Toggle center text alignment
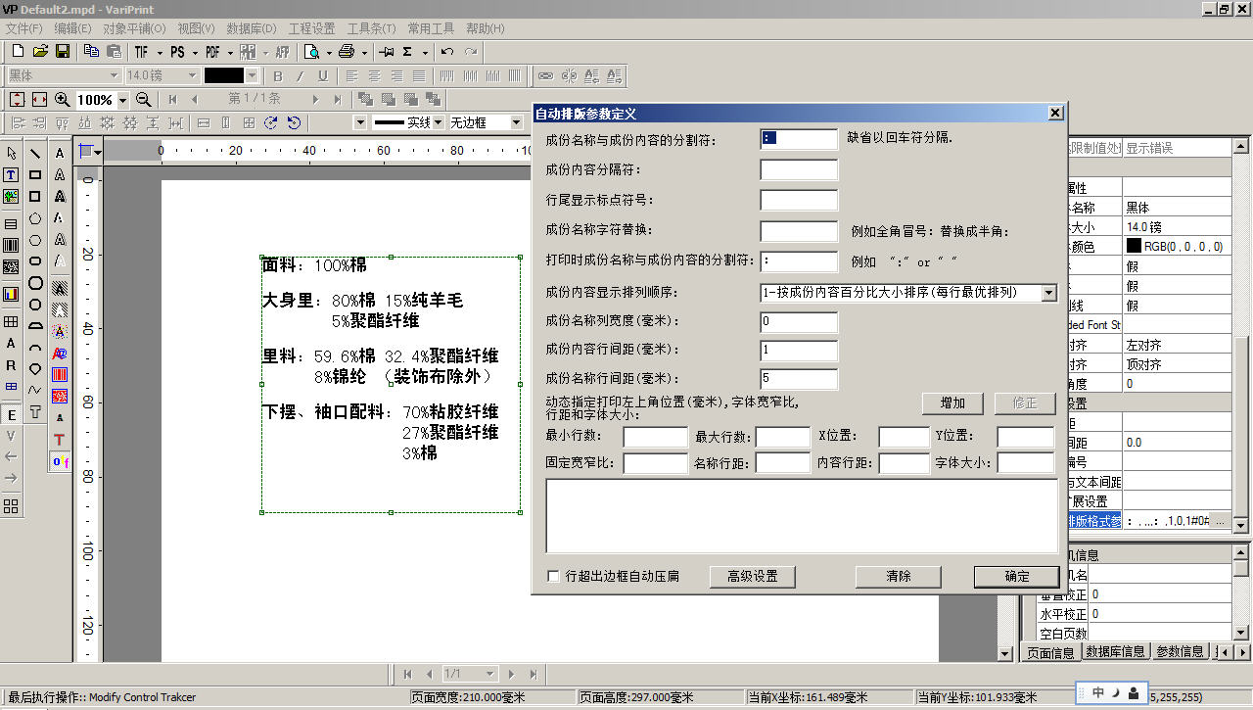This screenshot has height=710, width=1253. tap(374, 75)
